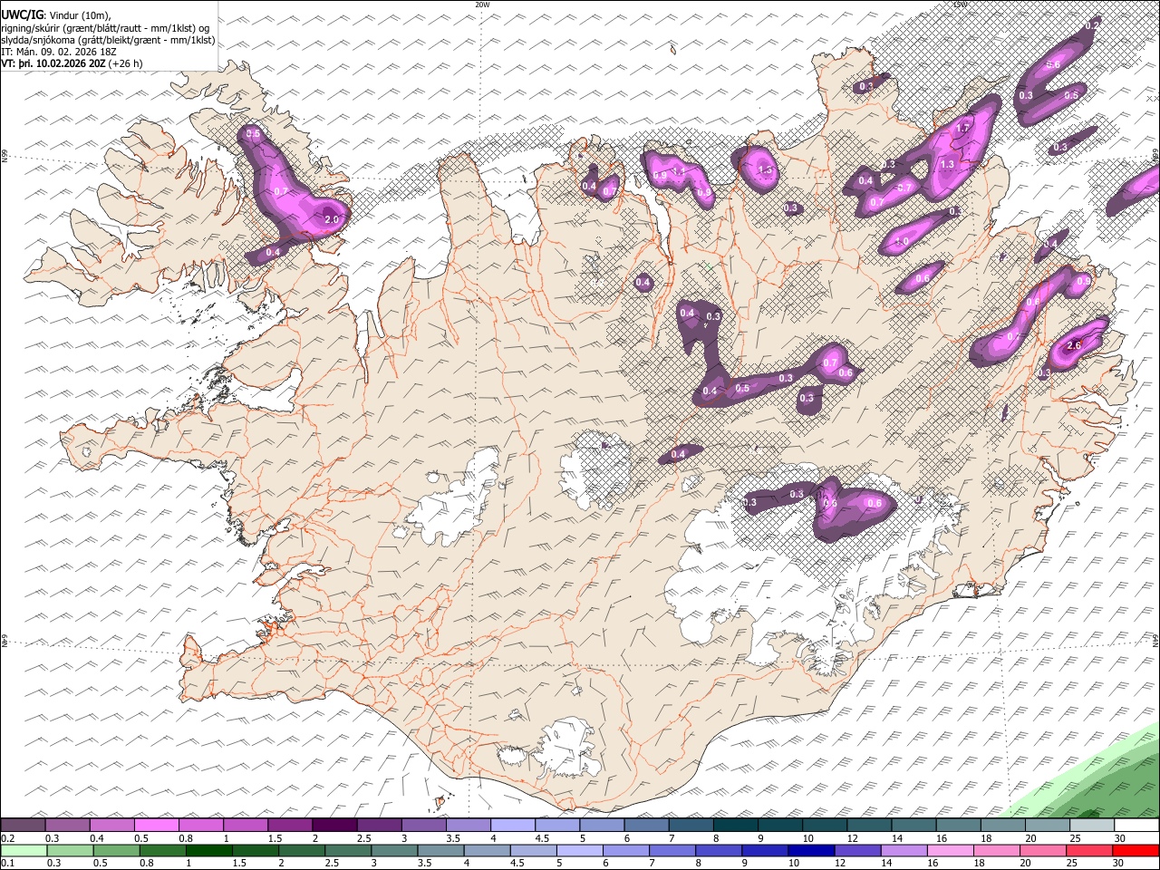Click the UWC/IG title text

click(x=21, y=14)
